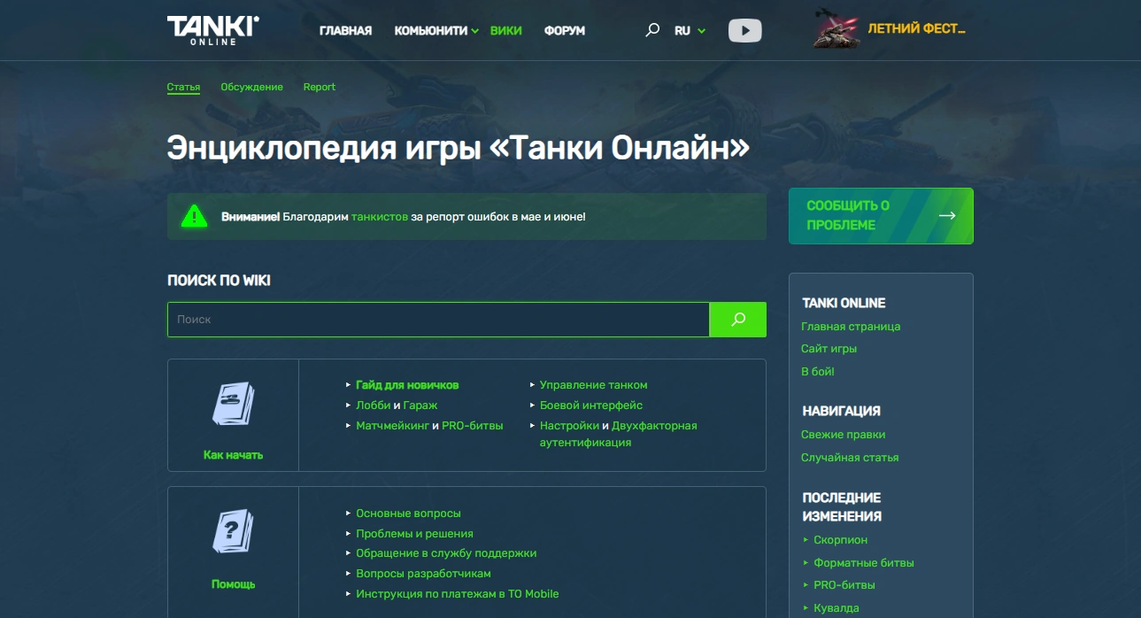Open recent change "Скорпион"
Viewport: 1141px width, 618px height.
tap(840, 540)
